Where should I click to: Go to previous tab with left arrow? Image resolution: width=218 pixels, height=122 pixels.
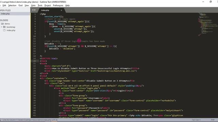pos(33,10)
